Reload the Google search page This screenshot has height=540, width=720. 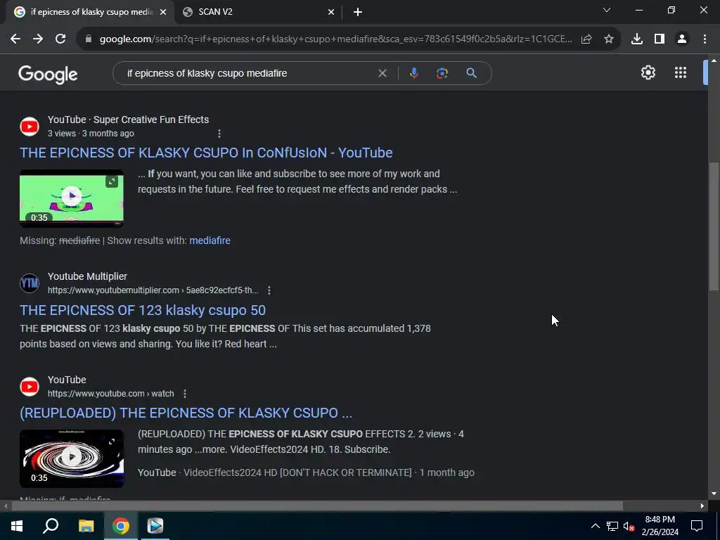click(60, 39)
